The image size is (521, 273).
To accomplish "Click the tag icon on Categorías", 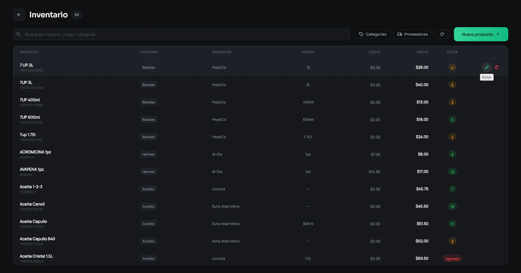I will click(x=361, y=34).
